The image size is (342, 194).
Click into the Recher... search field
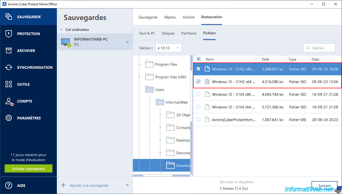319,48
